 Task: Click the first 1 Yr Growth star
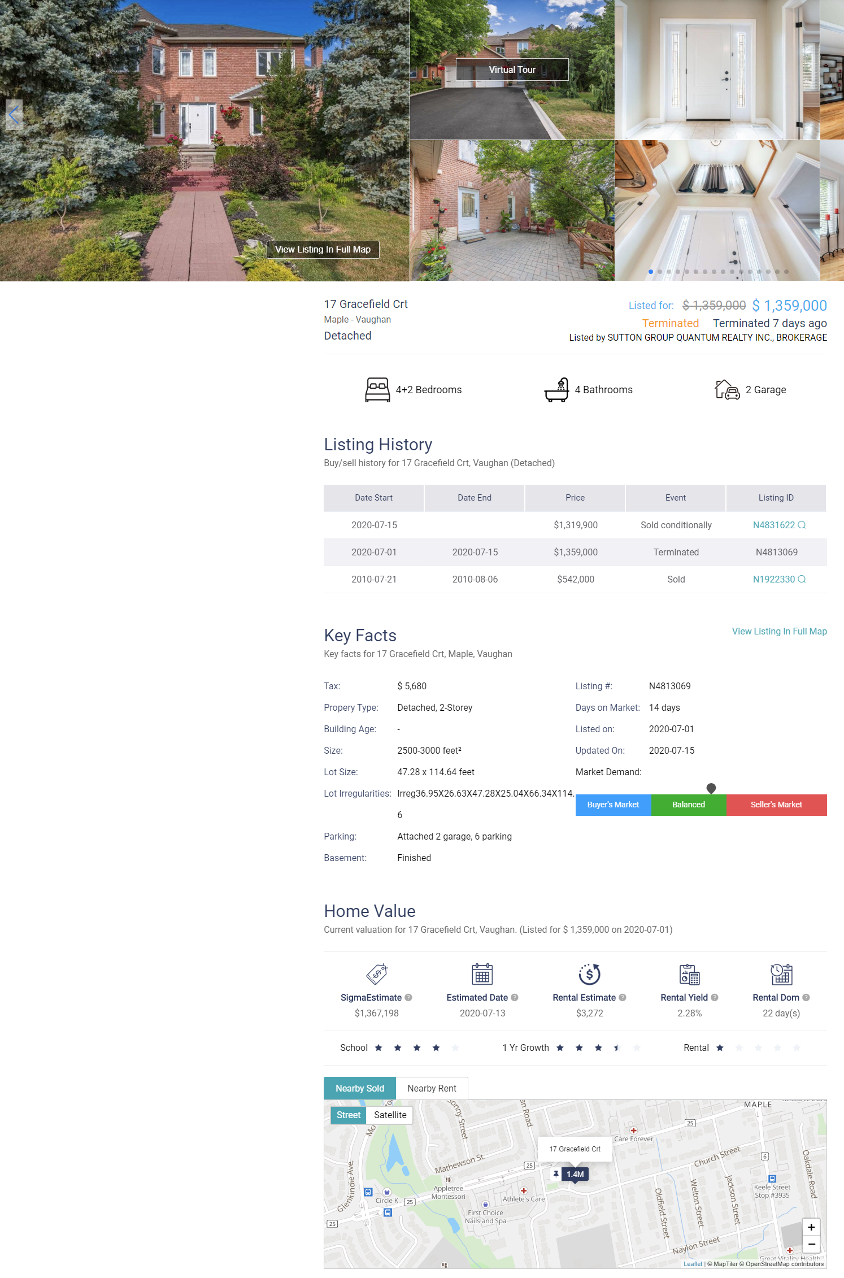(560, 1048)
